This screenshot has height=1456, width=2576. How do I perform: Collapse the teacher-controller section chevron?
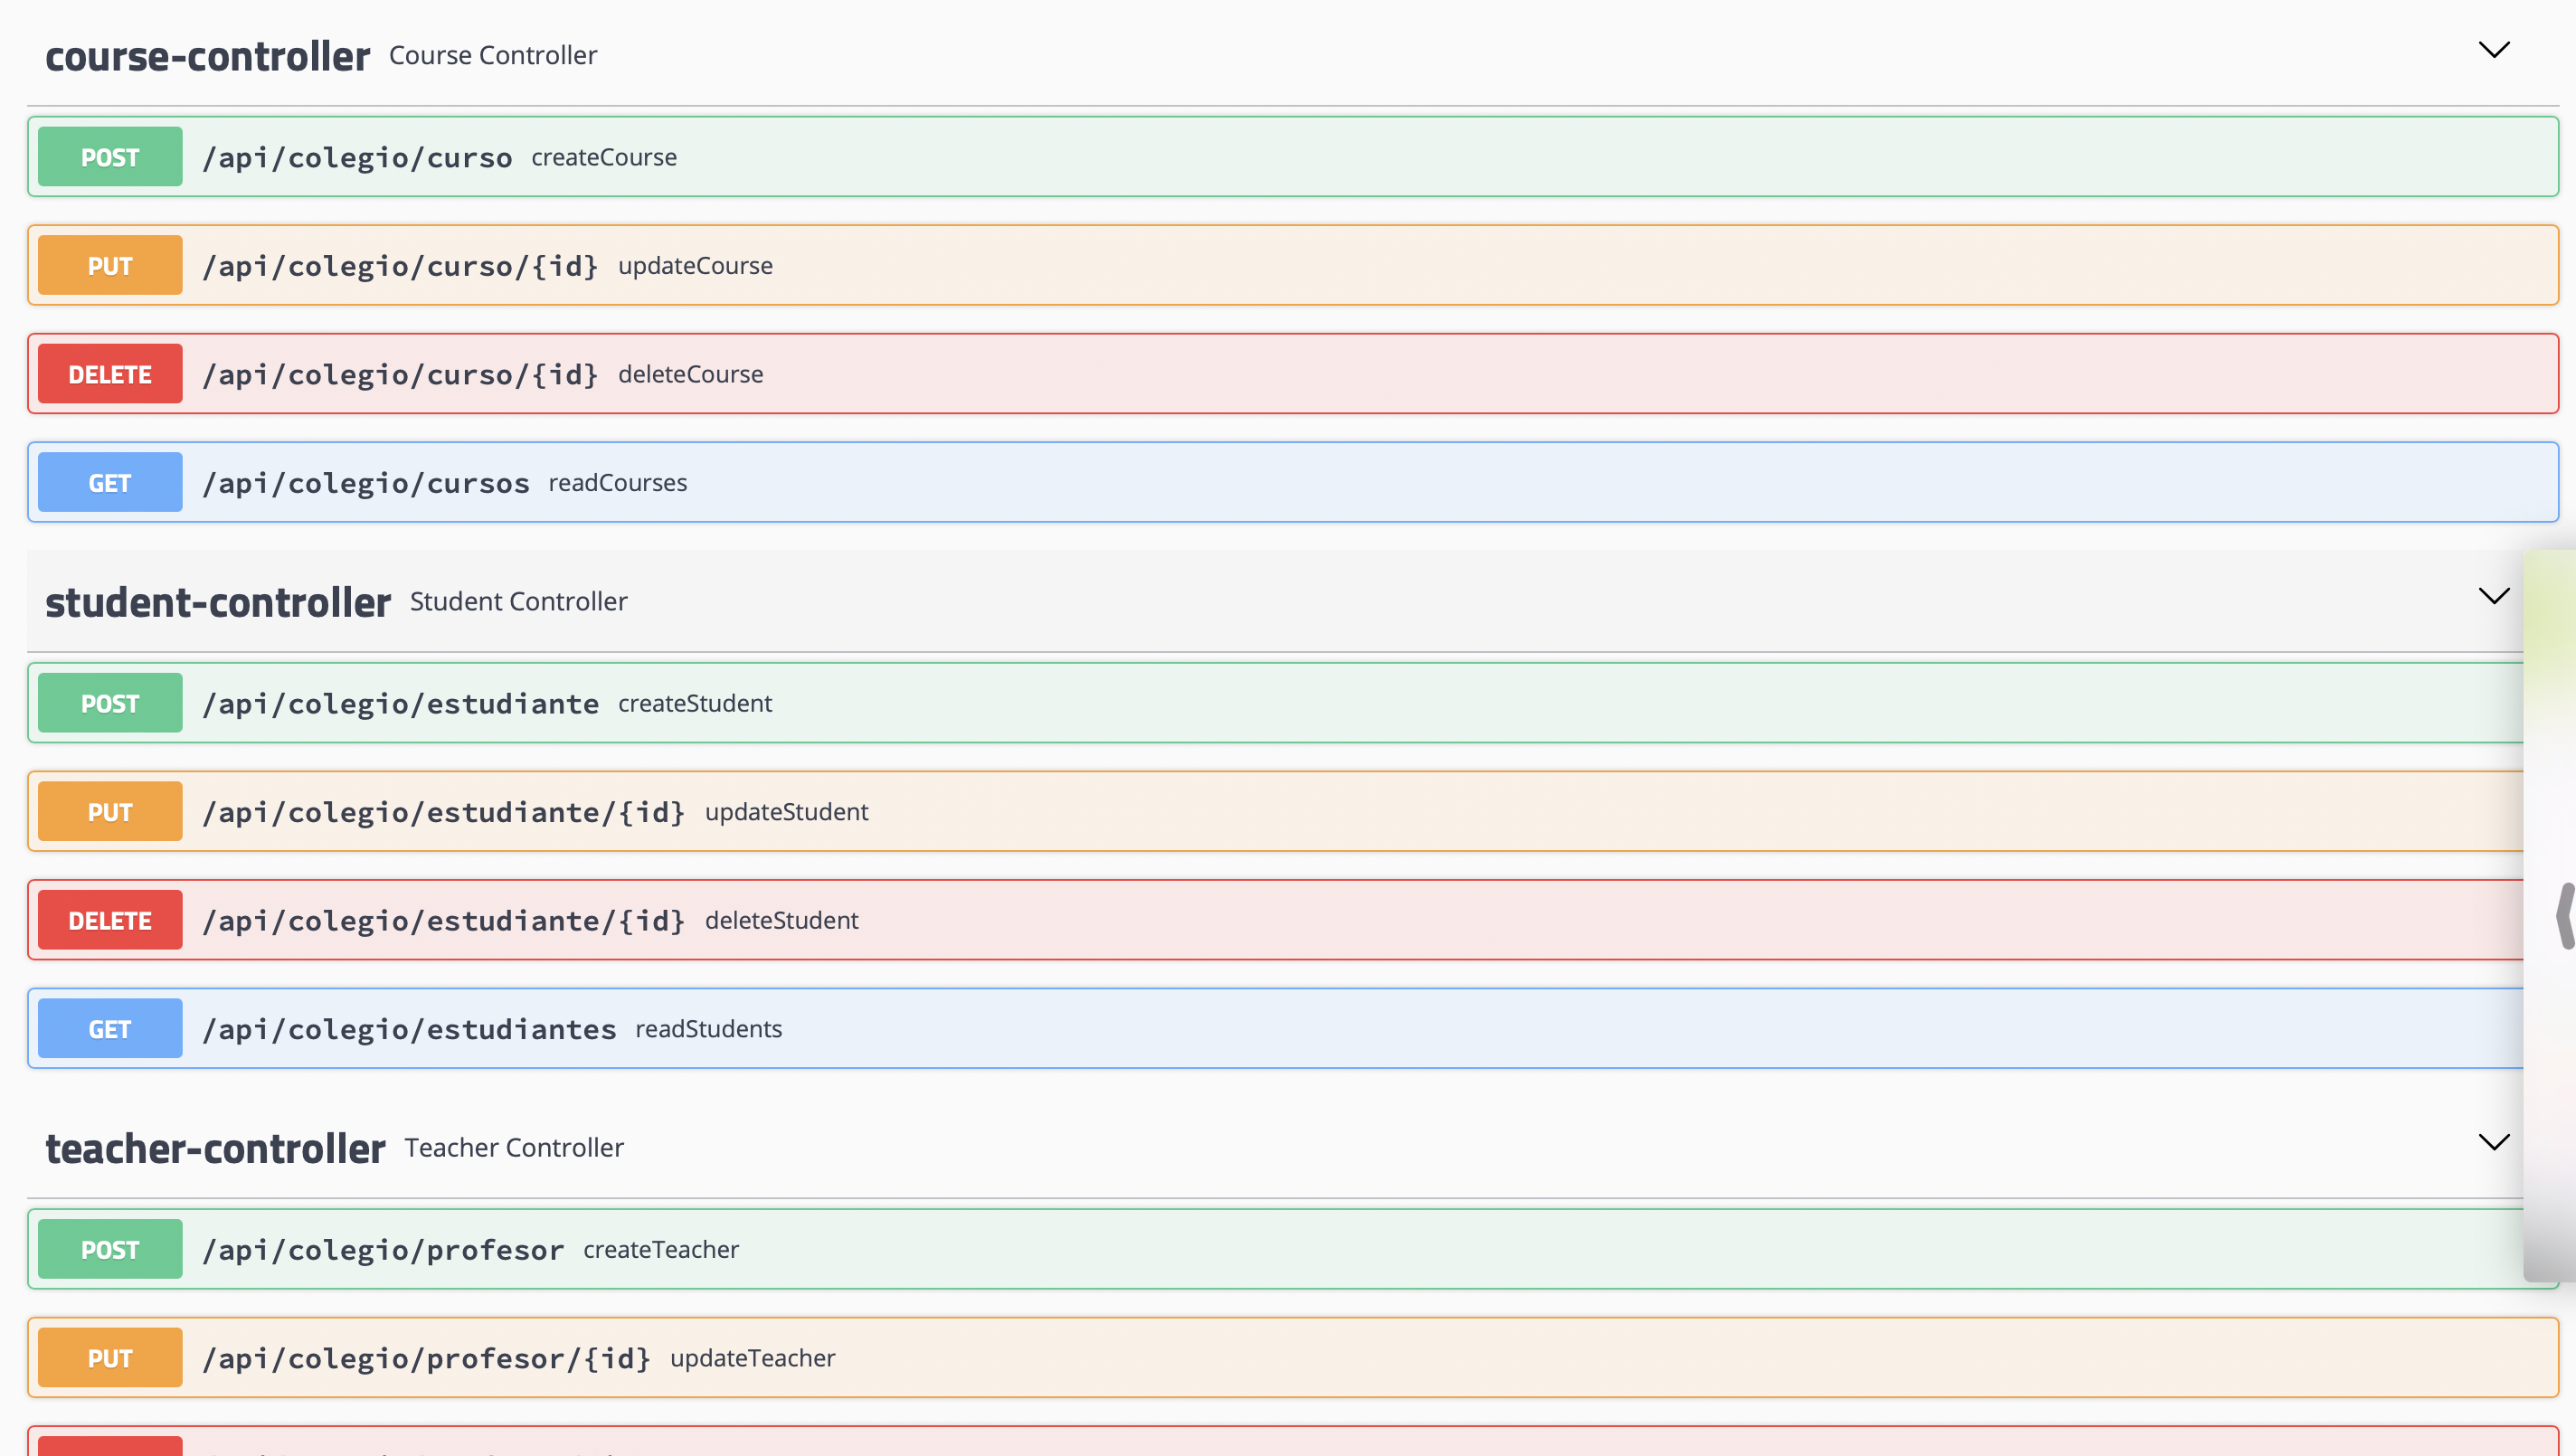click(2494, 1141)
